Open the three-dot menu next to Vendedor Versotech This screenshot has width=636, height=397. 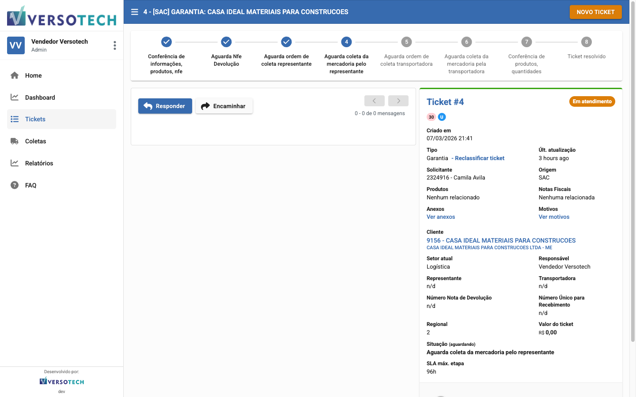pyautogui.click(x=114, y=45)
